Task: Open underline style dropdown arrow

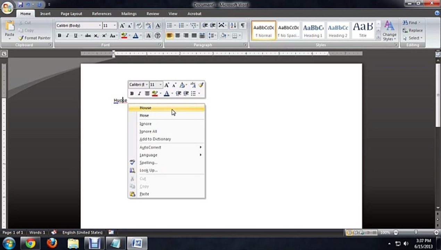Action: pyautogui.click(x=82, y=35)
